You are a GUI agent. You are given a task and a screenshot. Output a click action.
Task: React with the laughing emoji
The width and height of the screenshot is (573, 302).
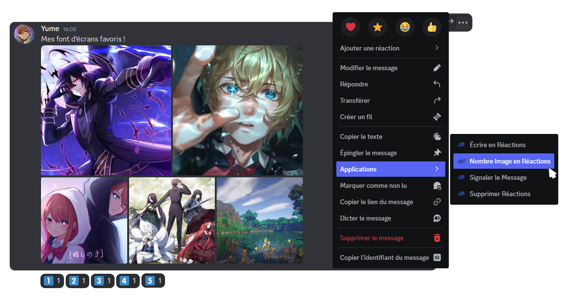405,27
